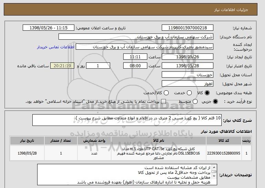Click the quantity cell showing 1
Viewport: 265px width, 188px height.
tap(61, 153)
